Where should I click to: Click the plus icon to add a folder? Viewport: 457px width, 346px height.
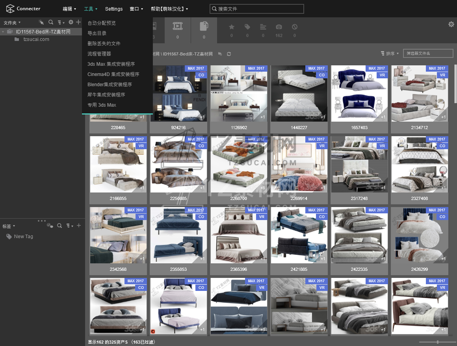pos(78,22)
